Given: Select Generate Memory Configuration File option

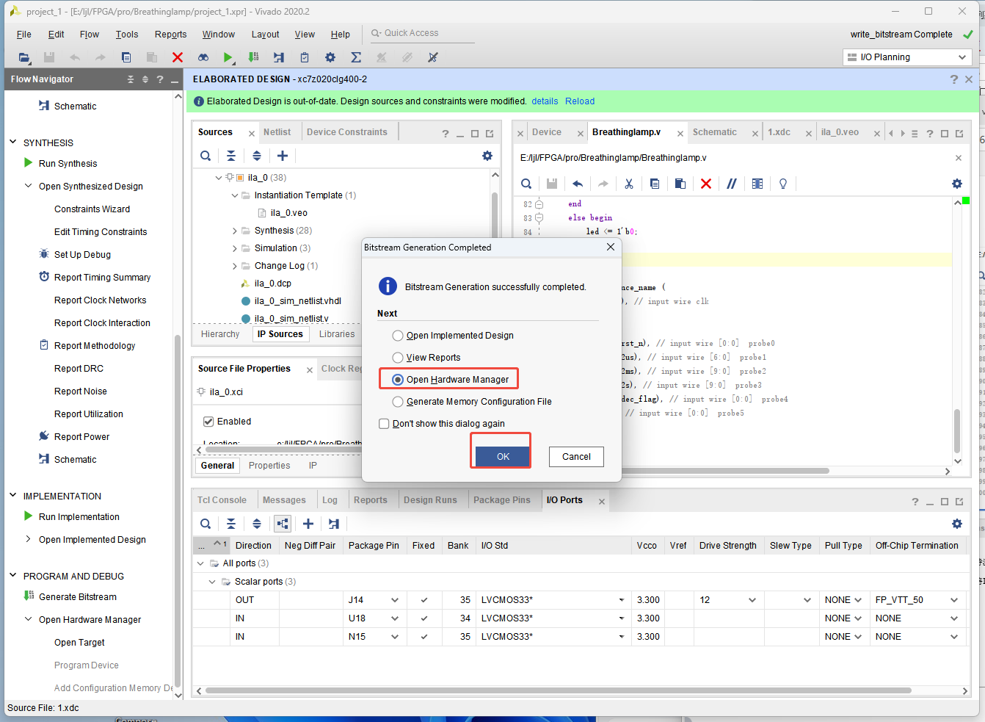Looking at the screenshot, I should pyautogui.click(x=398, y=402).
